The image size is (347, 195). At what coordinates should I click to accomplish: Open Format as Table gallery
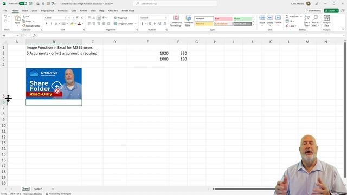188,21
